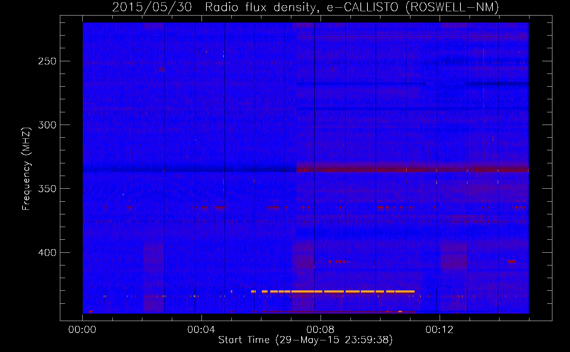Click the "Start Time (29-May-15 23:59:38)" label
The image size is (570, 352).
[x=305, y=340]
